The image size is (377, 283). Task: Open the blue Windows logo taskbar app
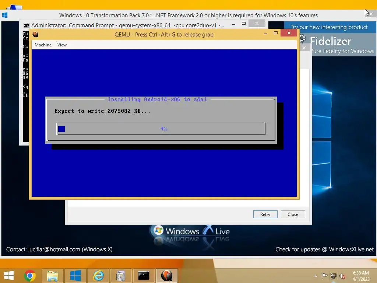(x=75, y=276)
